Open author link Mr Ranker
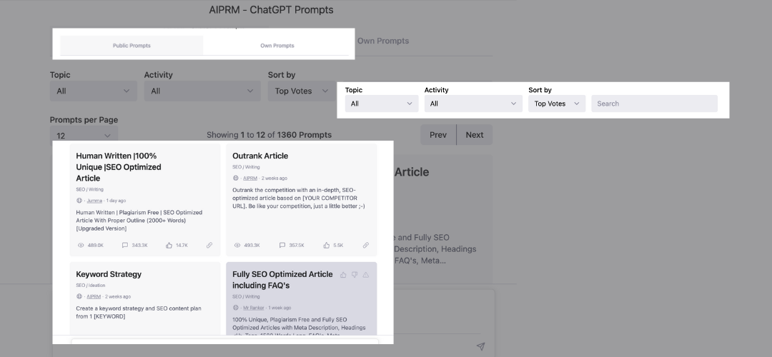 tap(254, 308)
